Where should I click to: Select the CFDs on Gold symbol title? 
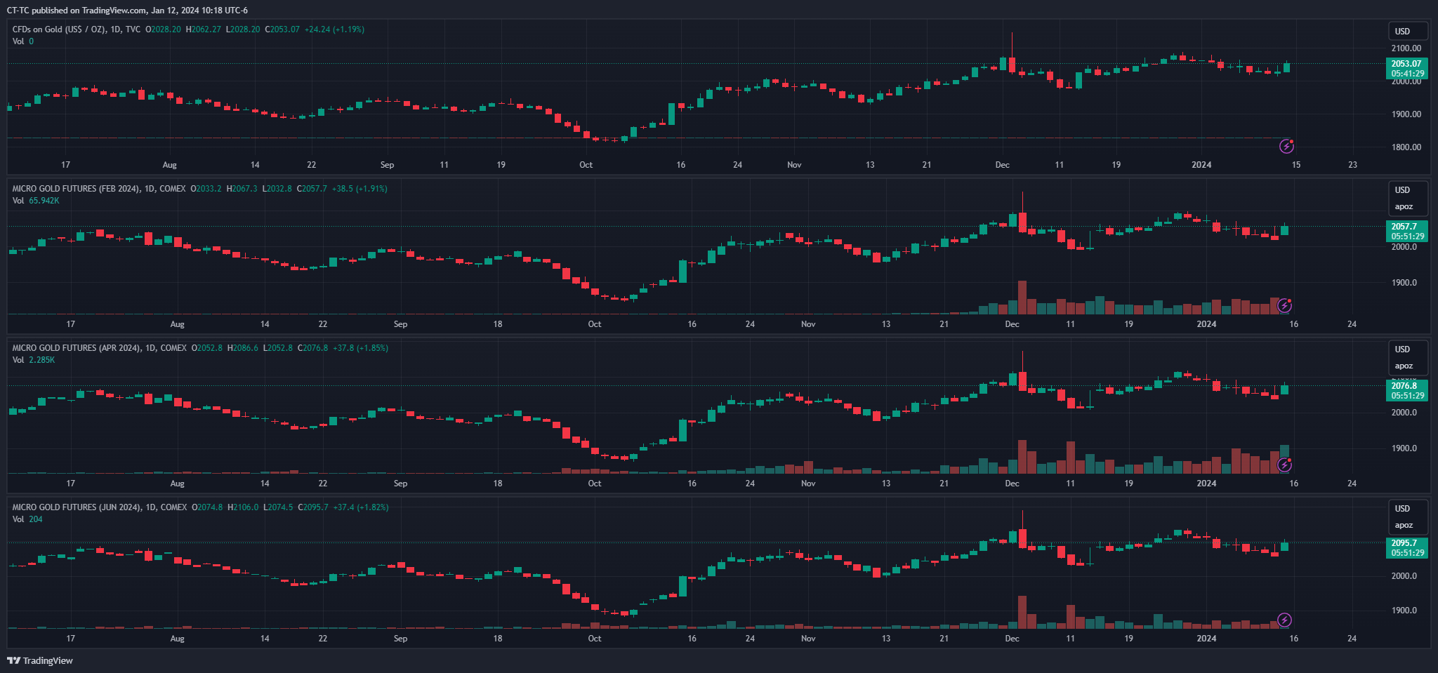[x=76, y=29]
